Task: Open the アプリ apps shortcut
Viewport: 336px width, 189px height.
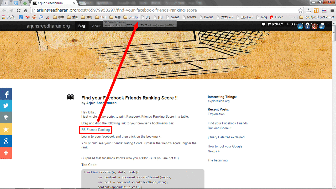Action: [9, 17]
